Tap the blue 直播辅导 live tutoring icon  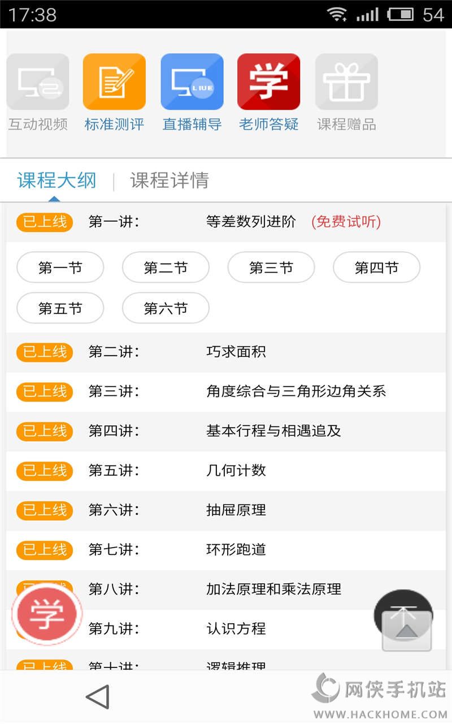pyautogui.click(x=192, y=82)
